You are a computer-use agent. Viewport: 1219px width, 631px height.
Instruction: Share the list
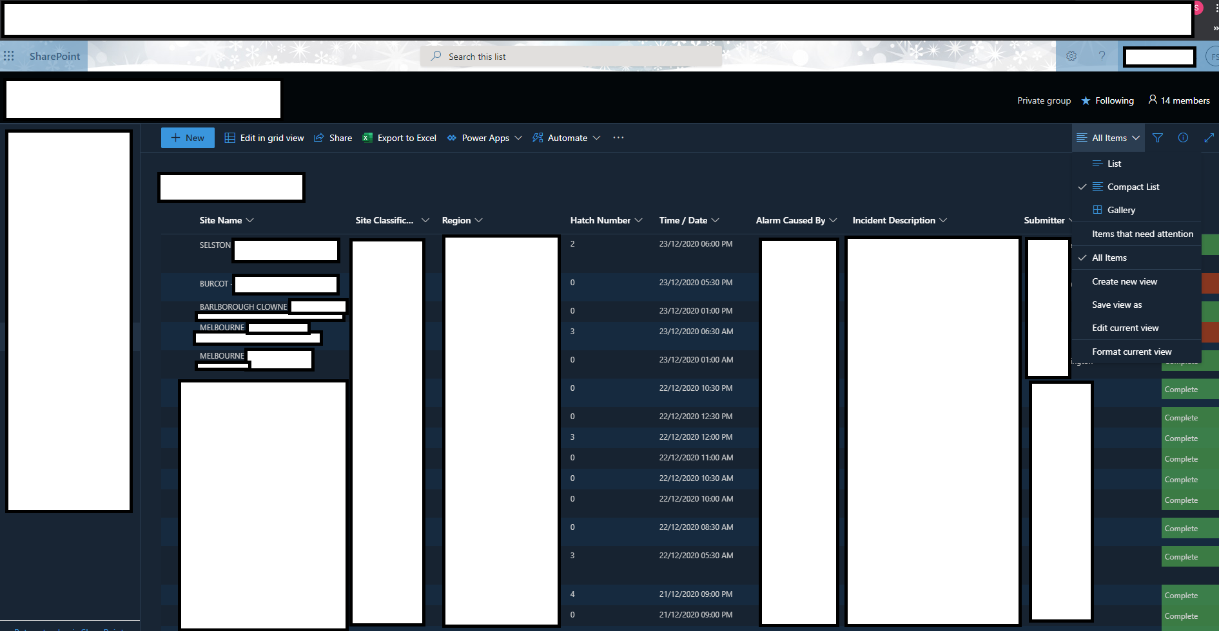tap(333, 138)
